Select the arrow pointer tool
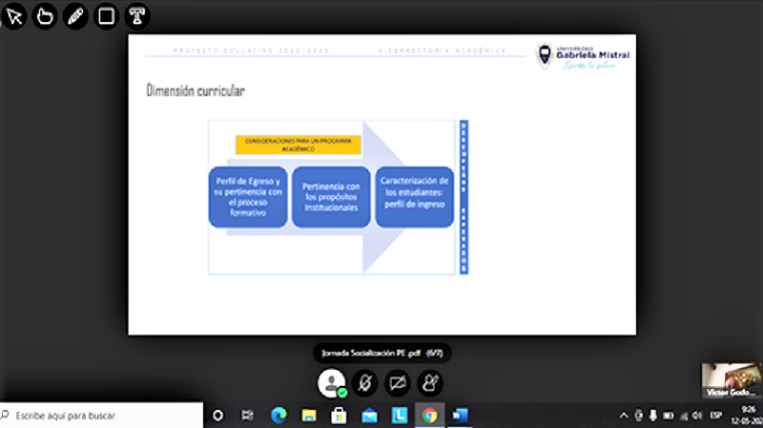The height and width of the screenshot is (428, 763). point(14,16)
